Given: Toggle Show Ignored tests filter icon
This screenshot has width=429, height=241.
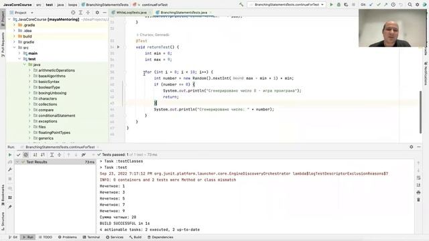Looking at the screenshot, I should click(x=25, y=155).
